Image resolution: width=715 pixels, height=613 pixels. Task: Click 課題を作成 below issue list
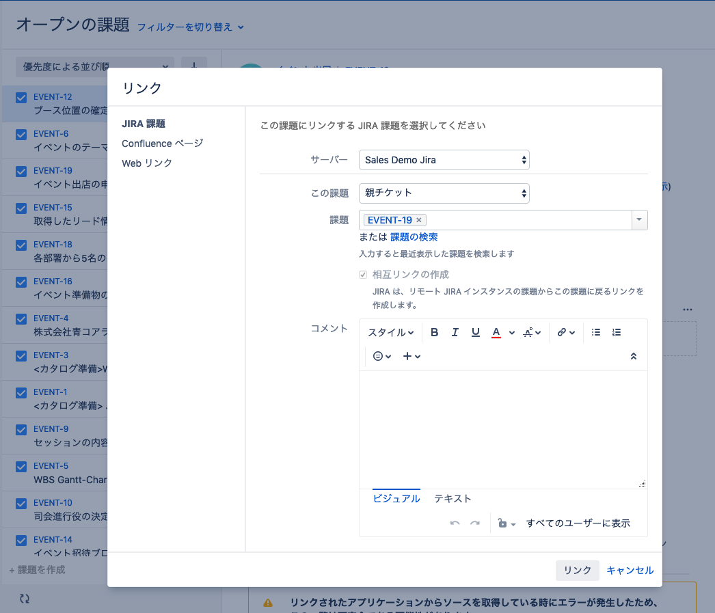click(x=38, y=570)
